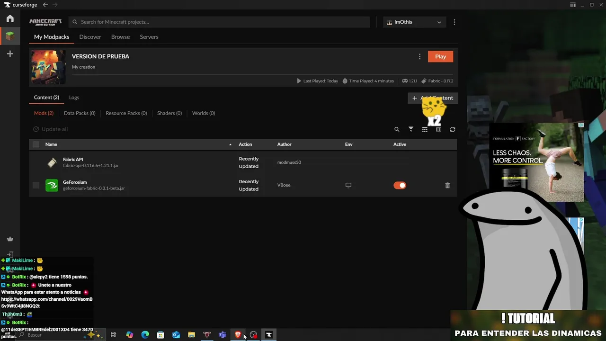Click the Search for Minecraft projects field
The image size is (606, 341).
coord(219,22)
